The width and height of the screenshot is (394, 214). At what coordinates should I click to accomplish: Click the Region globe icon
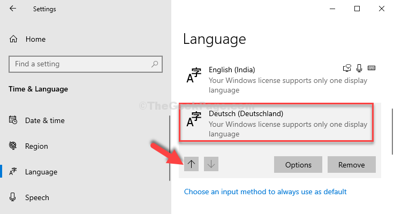click(x=13, y=146)
